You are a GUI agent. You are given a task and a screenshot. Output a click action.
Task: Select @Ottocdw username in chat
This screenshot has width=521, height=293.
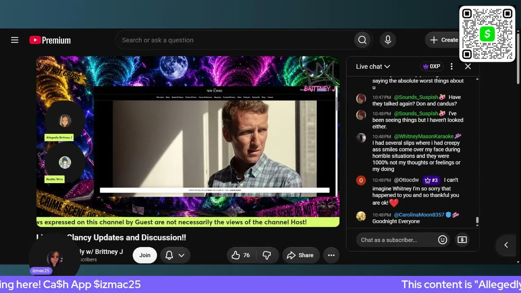(x=406, y=180)
